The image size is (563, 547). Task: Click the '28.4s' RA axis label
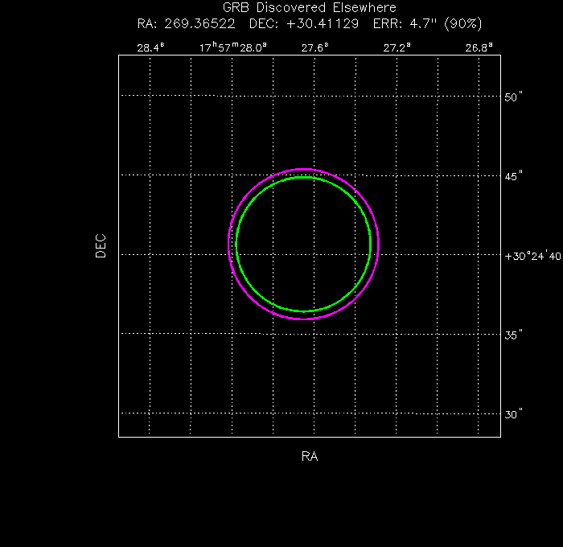pos(151,47)
